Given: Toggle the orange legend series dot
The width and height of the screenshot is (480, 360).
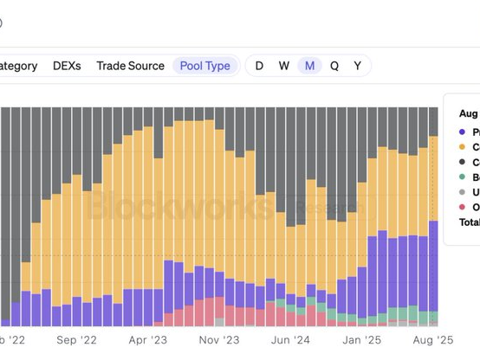Looking at the screenshot, I should [x=462, y=147].
